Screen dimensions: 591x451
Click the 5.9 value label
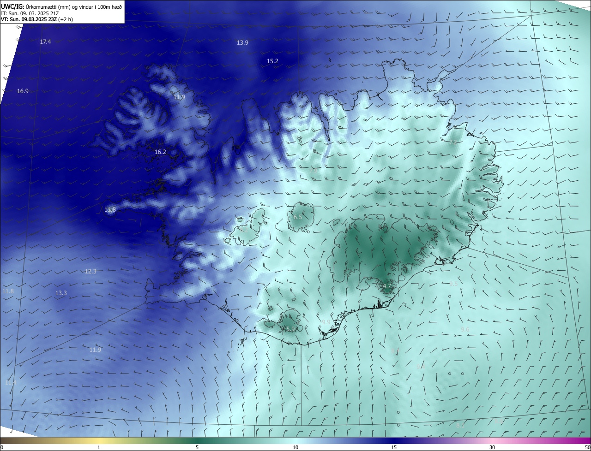pyautogui.click(x=290, y=329)
